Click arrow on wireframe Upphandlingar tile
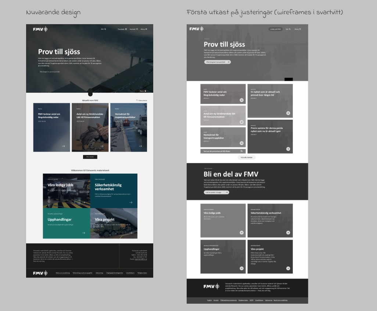The image size is (377, 311). 242,269
